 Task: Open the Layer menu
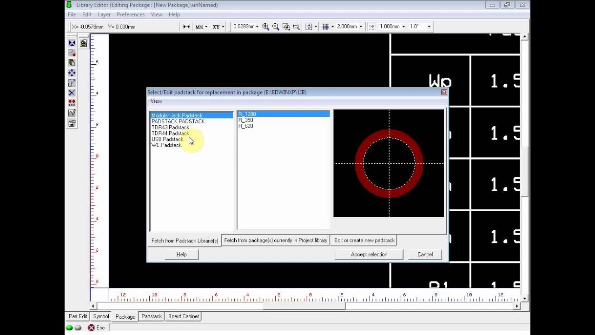point(104,14)
